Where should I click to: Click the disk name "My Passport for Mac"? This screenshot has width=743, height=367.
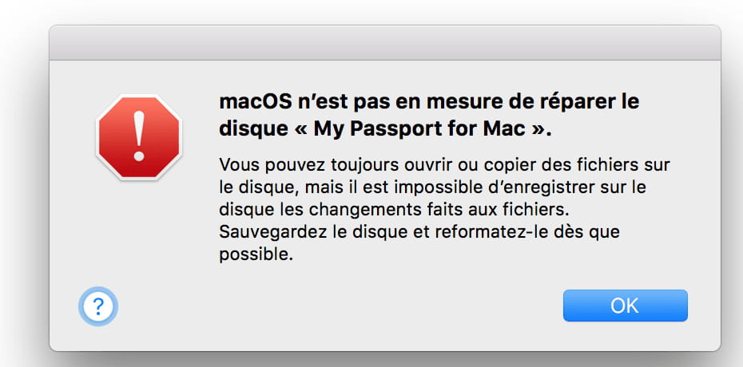point(420,129)
